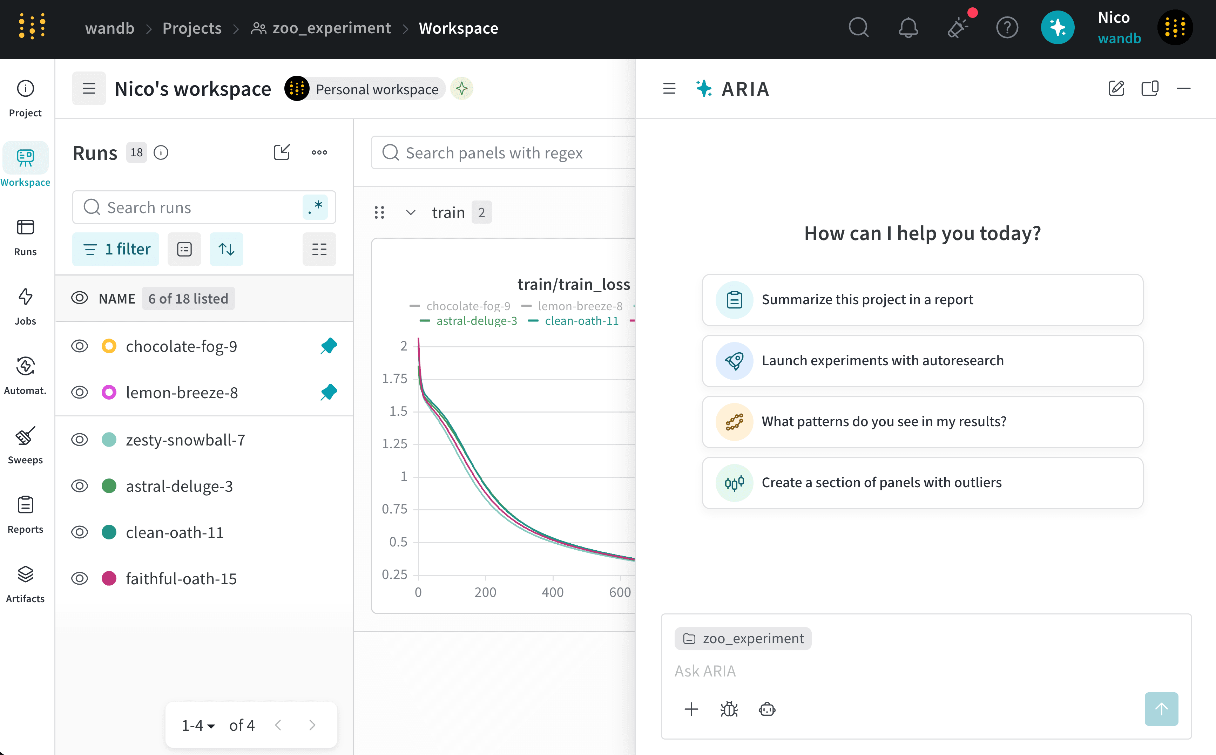This screenshot has width=1216, height=755.
Task: Open Projects breadcrumb link
Action: pyautogui.click(x=192, y=28)
